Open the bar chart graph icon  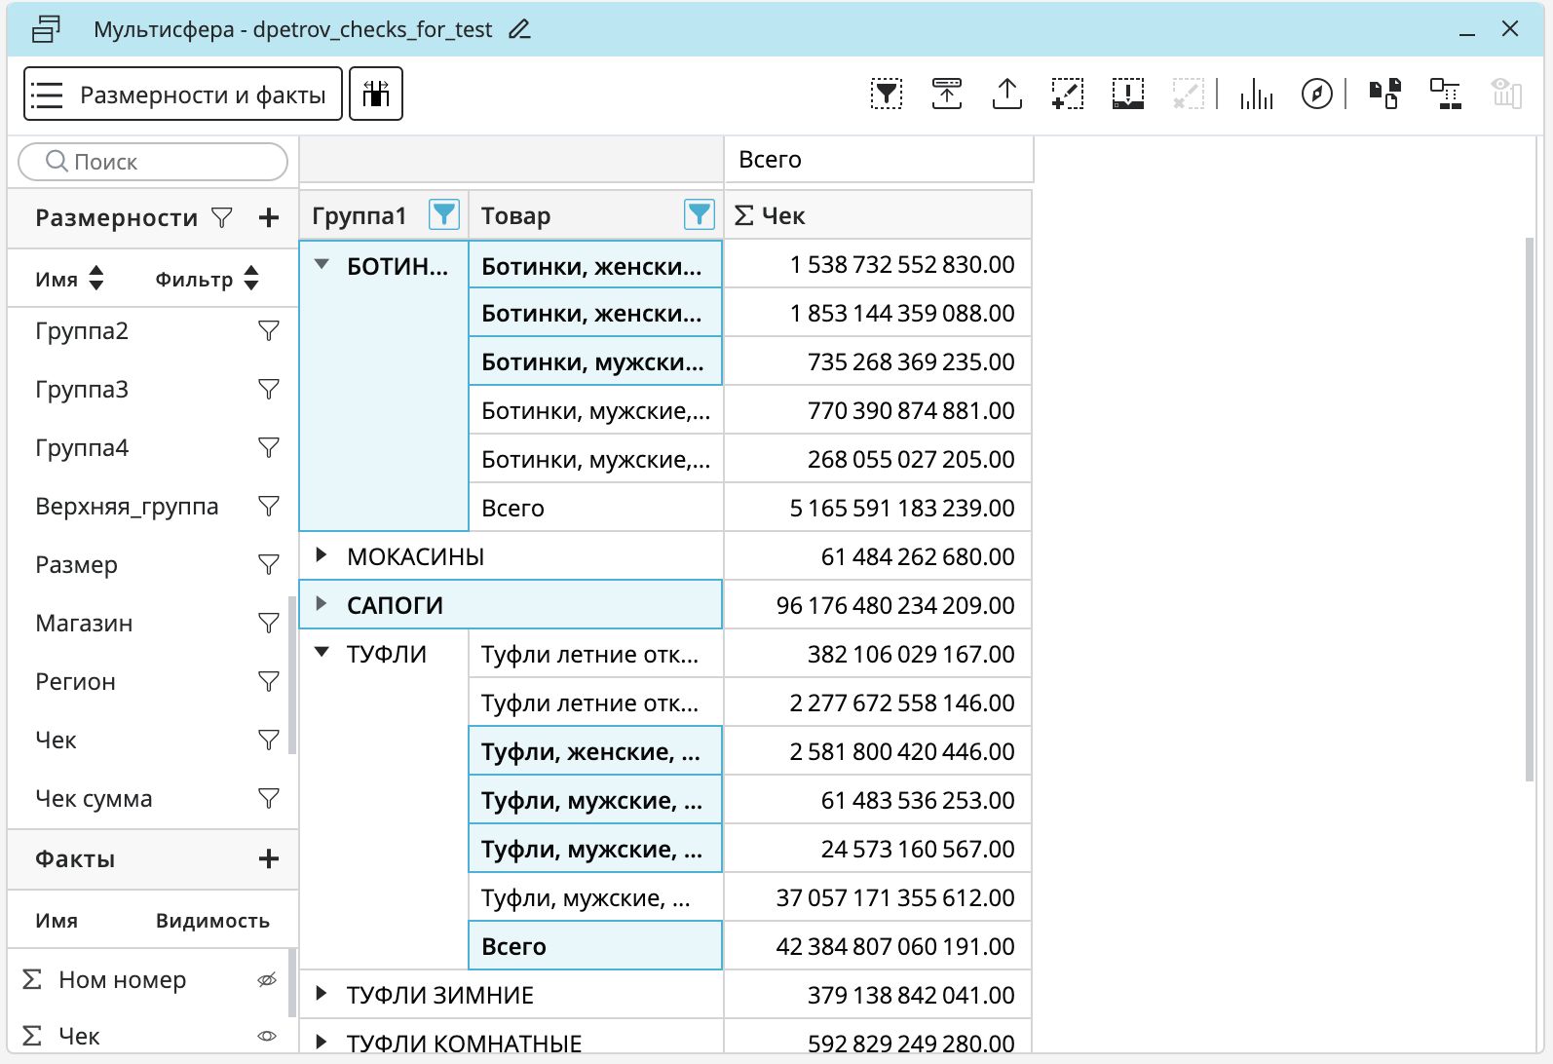[x=1257, y=94]
